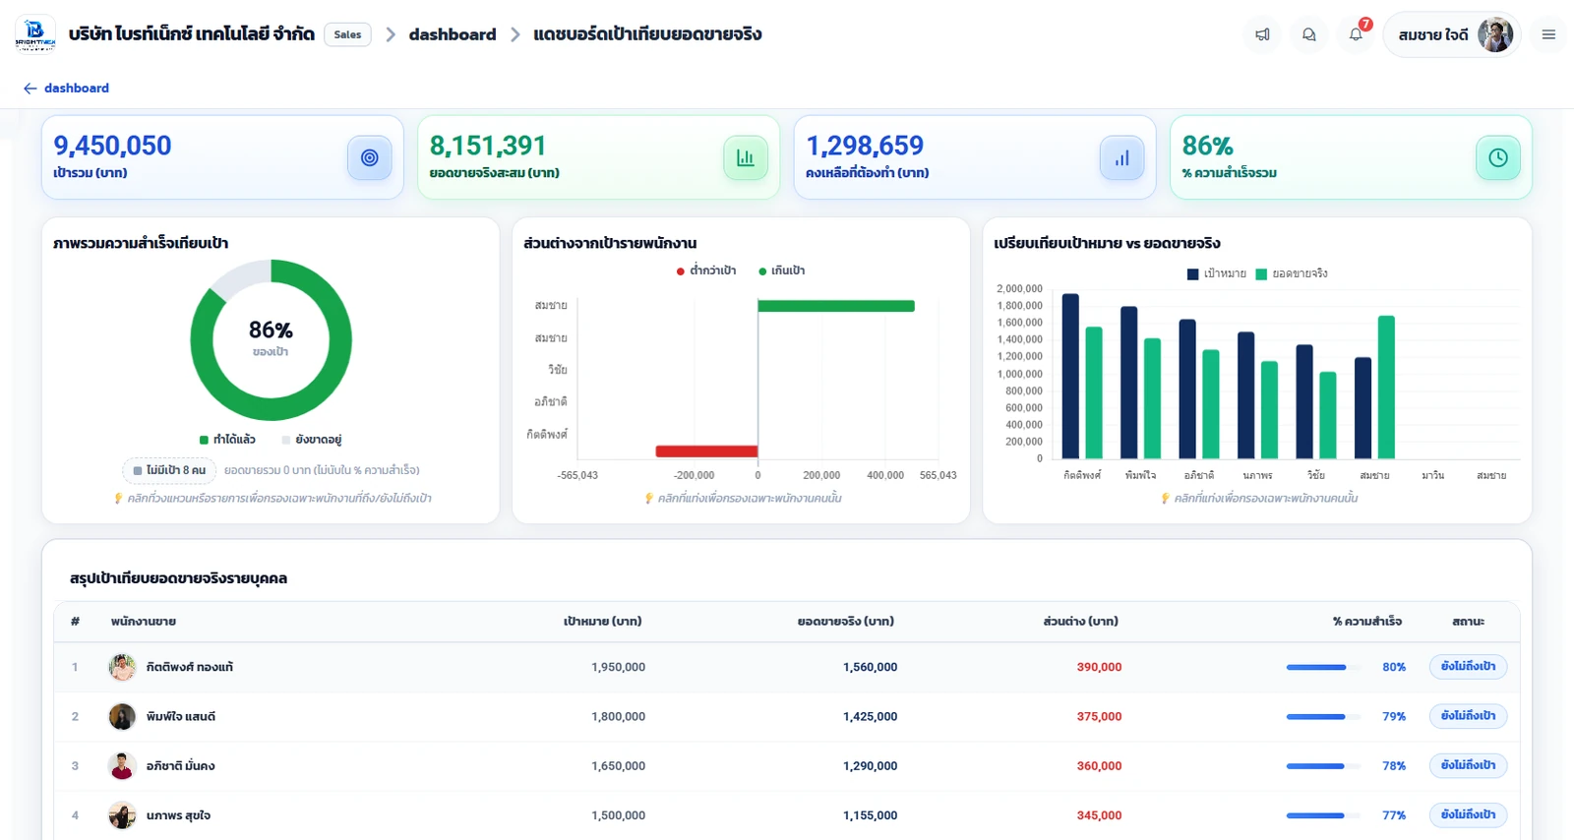Click อภิชาติ มั่นคง avatar in table
The height and width of the screenshot is (840, 1574).
(x=122, y=765)
